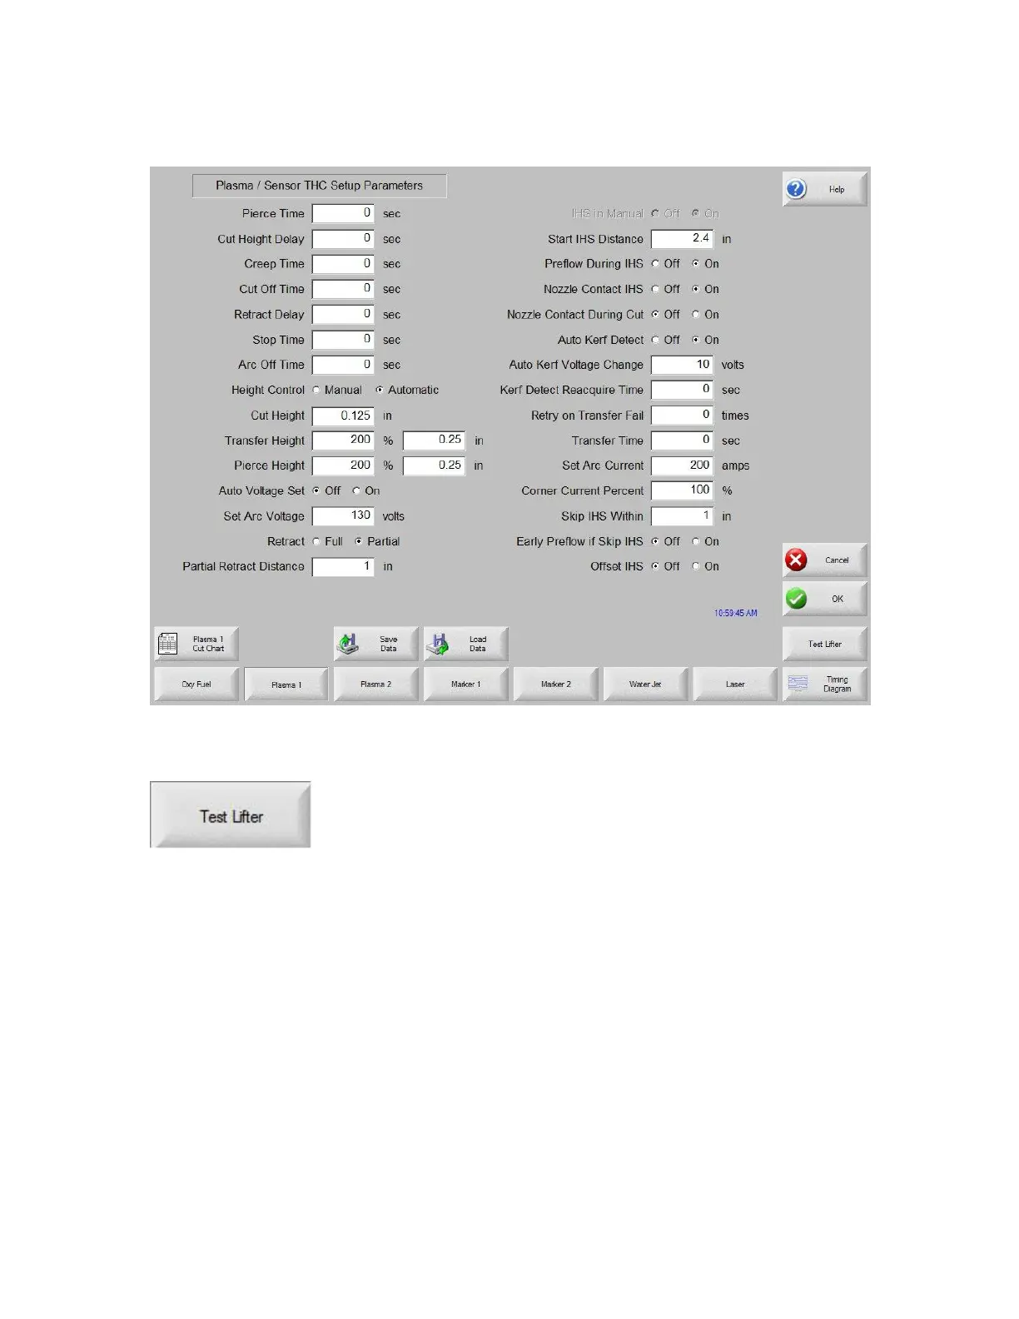
Task: Set Height Control to Automatic
Action: (380, 390)
